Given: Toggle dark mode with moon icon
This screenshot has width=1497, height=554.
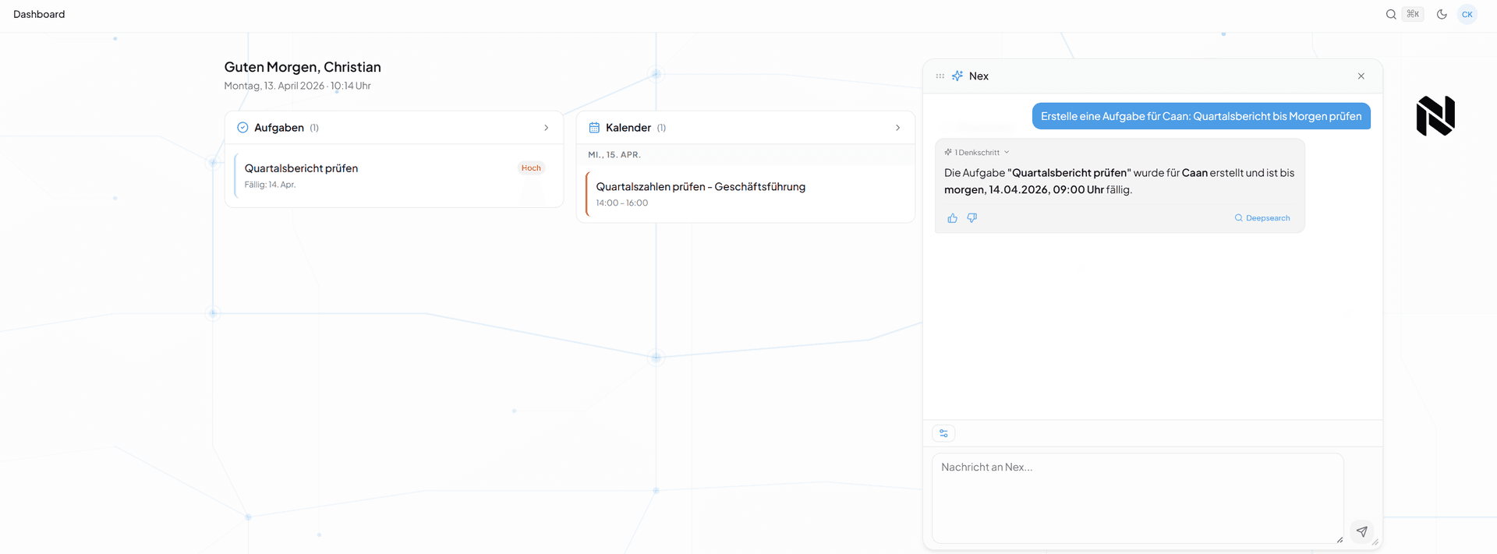Looking at the screenshot, I should pyautogui.click(x=1442, y=14).
